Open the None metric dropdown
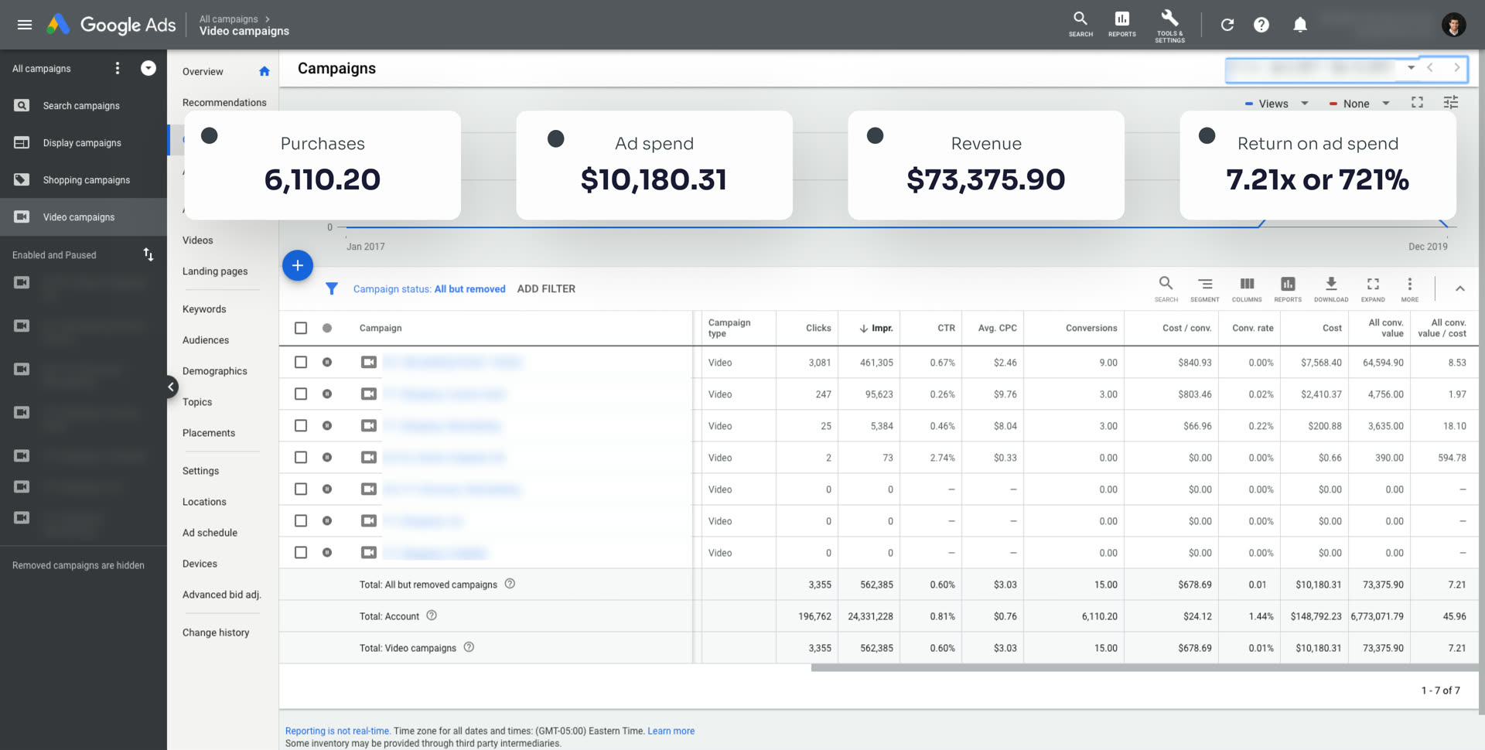The height and width of the screenshot is (750, 1485). point(1360,104)
